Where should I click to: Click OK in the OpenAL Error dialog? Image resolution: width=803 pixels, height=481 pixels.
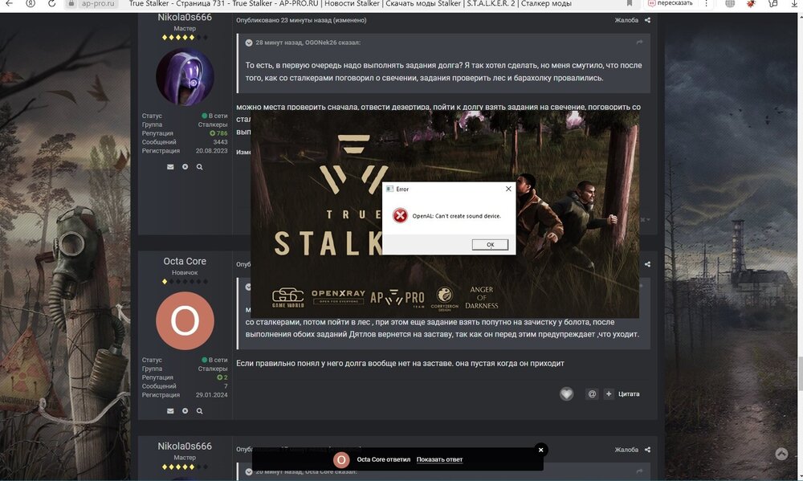click(490, 244)
